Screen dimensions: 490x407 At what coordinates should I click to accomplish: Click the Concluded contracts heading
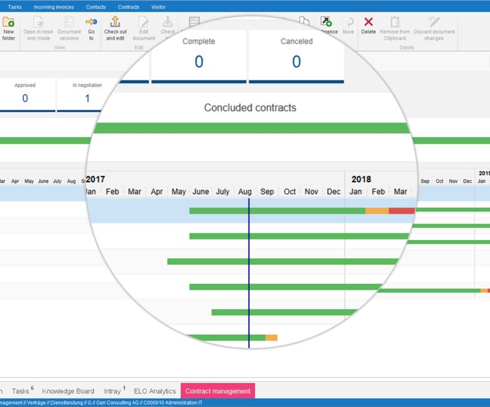250,107
